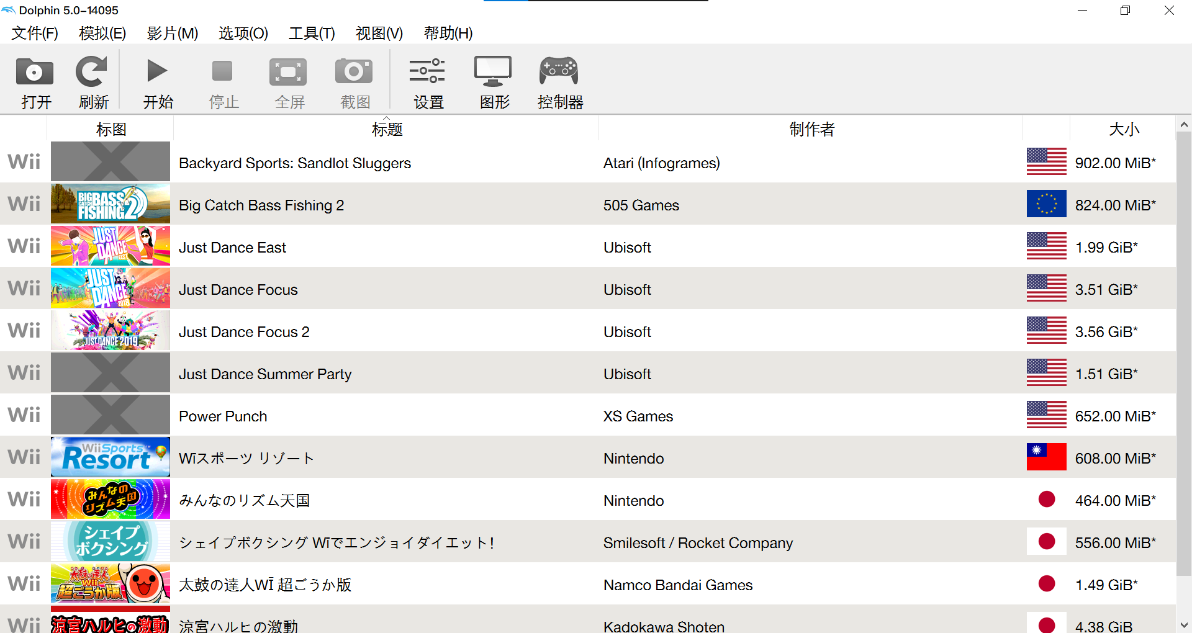The height and width of the screenshot is (633, 1192).
Task: Select the title Just Dance Summer Party
Action: 265,374
